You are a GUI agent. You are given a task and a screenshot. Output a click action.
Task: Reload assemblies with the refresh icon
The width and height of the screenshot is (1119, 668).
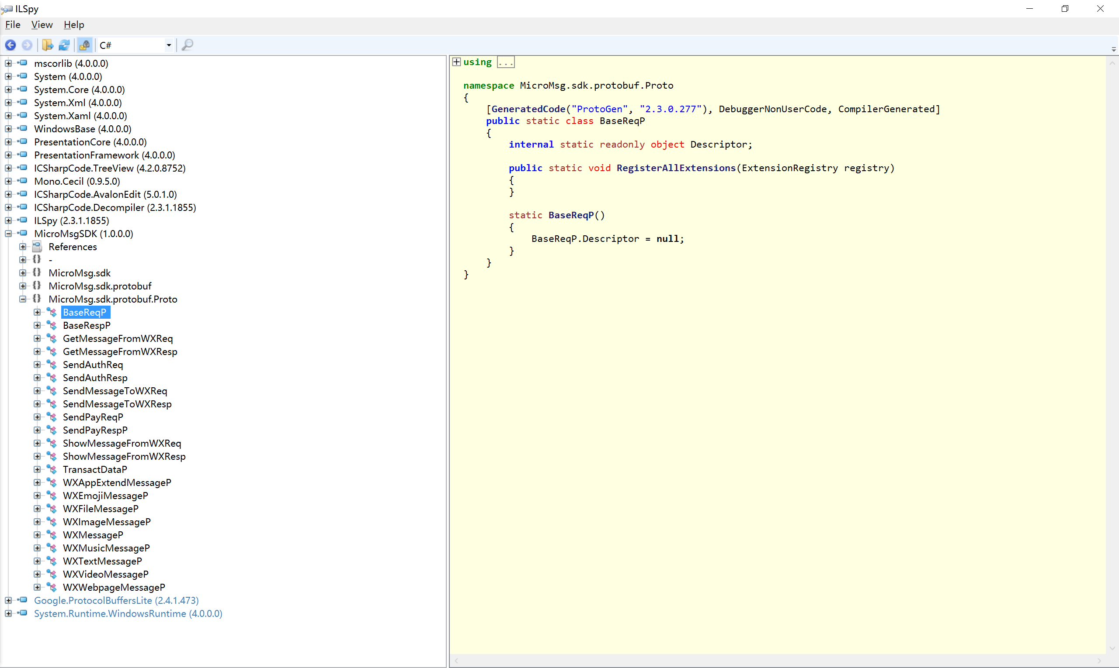click(x=64, y=45)
